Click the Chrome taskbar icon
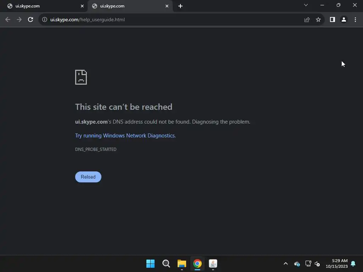This screenshot has width=363, height=272. coord(197,263)
